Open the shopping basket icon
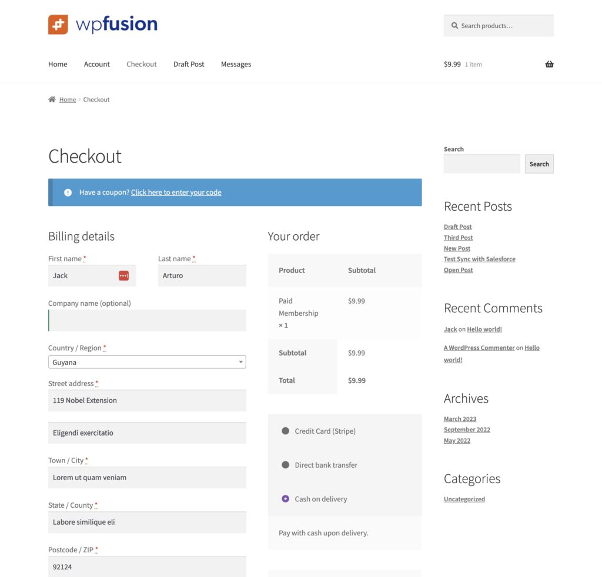The width and height of the screenshot is (602, 577). [550, 64]
